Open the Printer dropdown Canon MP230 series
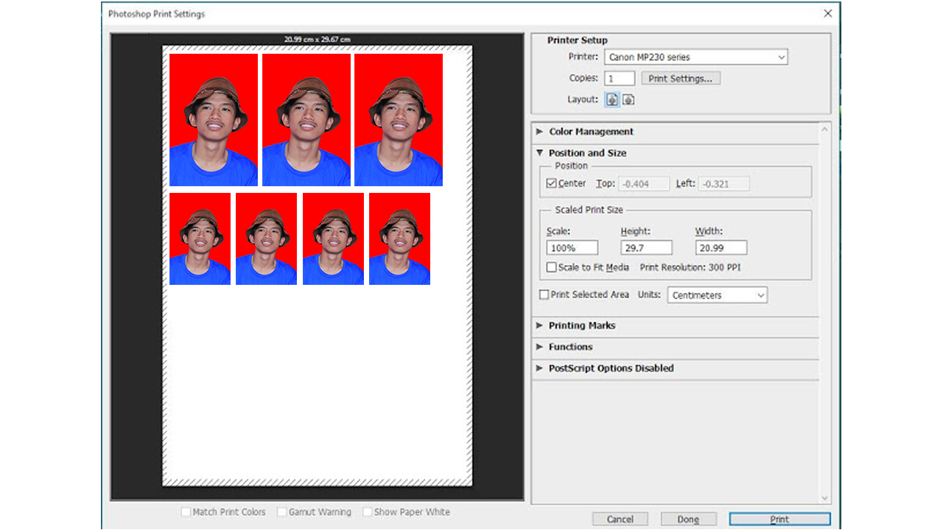The image size is (943, 530). 696,57
